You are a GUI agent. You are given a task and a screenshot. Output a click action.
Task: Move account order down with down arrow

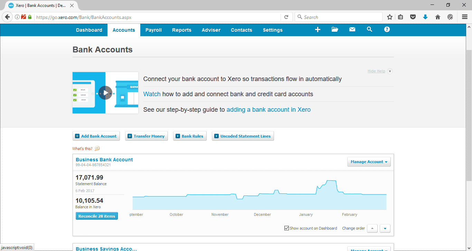385,228
